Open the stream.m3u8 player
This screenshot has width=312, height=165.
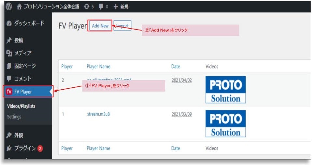click(98, 114)
